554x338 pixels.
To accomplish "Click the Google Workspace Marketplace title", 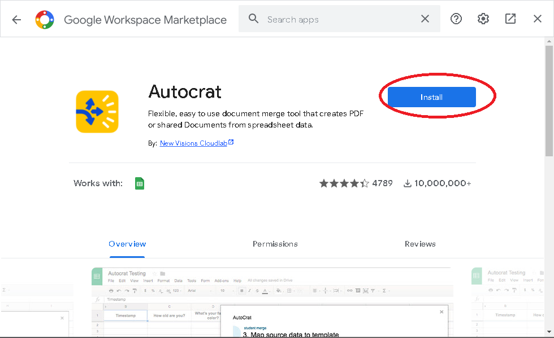I will pyautogui.click(x=145, y=20).
